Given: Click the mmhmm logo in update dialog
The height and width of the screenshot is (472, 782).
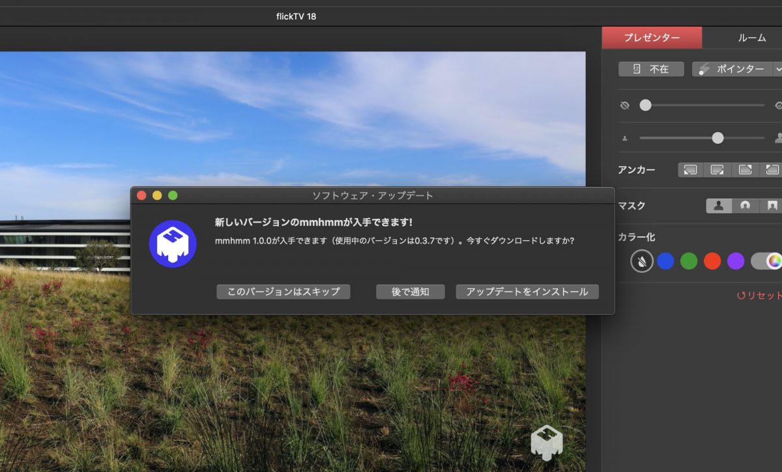Looking at the screenshot, I should tap(173, 243).
